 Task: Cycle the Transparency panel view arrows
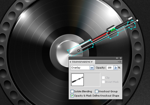click(x=70, y=62)
